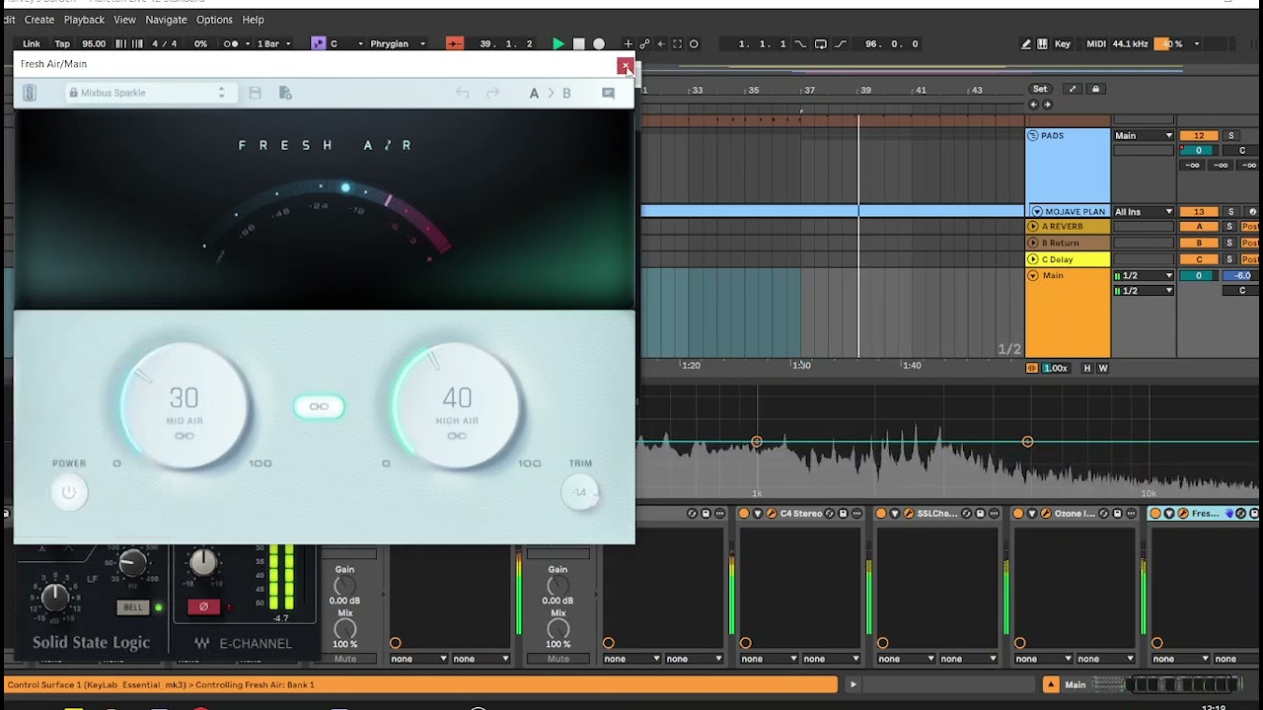The image size is (1263, 710).
Task: Open the Phrygian scale dropdown
Action: tap(398, 43)
